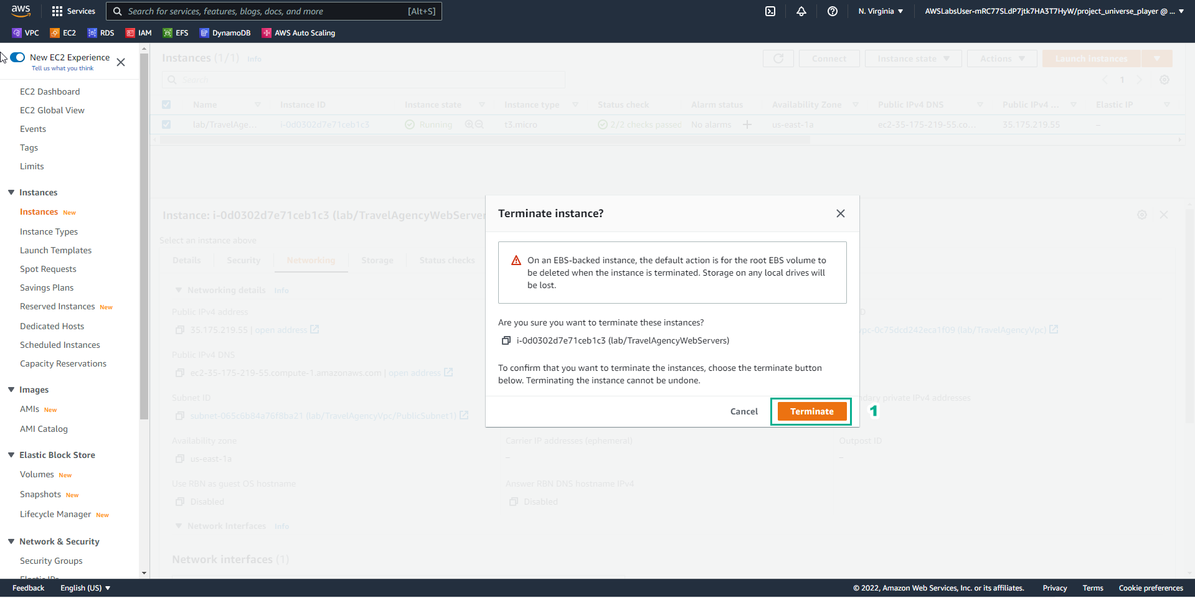Click the orange Terminate button
The image size is (1195, 598).
pyautogui.click(x=812, y=411)
